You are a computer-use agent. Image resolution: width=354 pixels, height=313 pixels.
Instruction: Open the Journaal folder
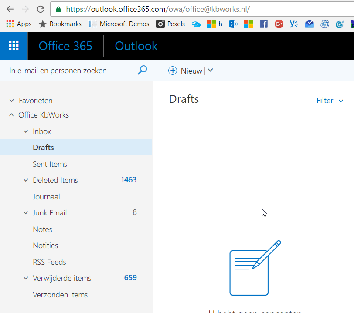[46, 197]
